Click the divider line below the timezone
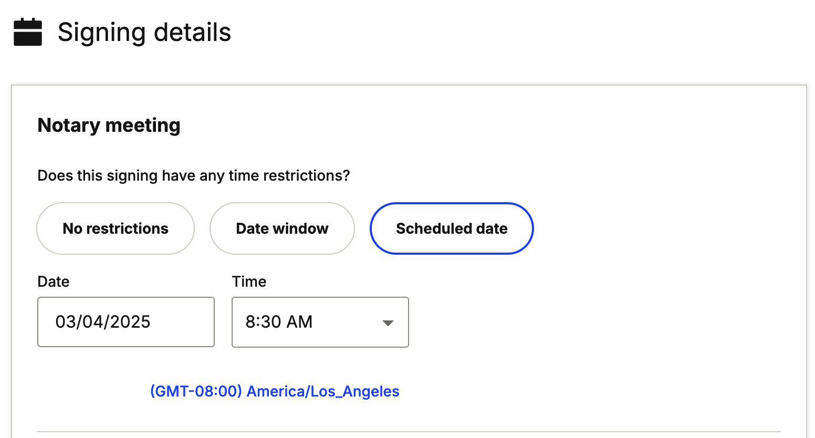 point(409,432)
